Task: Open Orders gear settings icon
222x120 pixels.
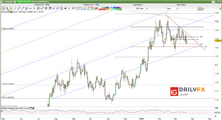Action: point(48,5)
